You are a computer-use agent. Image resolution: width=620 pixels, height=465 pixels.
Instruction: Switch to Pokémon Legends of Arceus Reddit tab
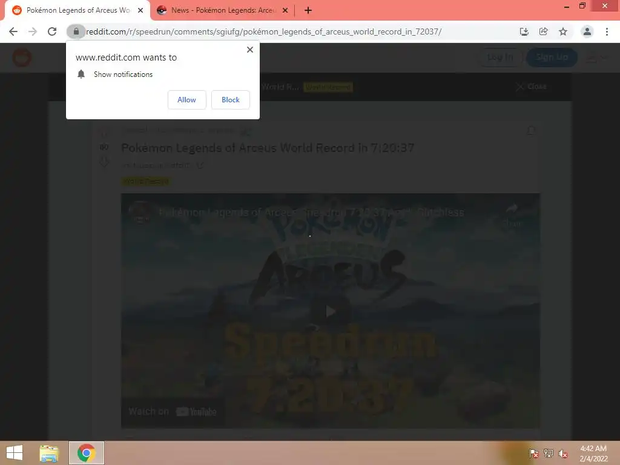click(77, 10)
